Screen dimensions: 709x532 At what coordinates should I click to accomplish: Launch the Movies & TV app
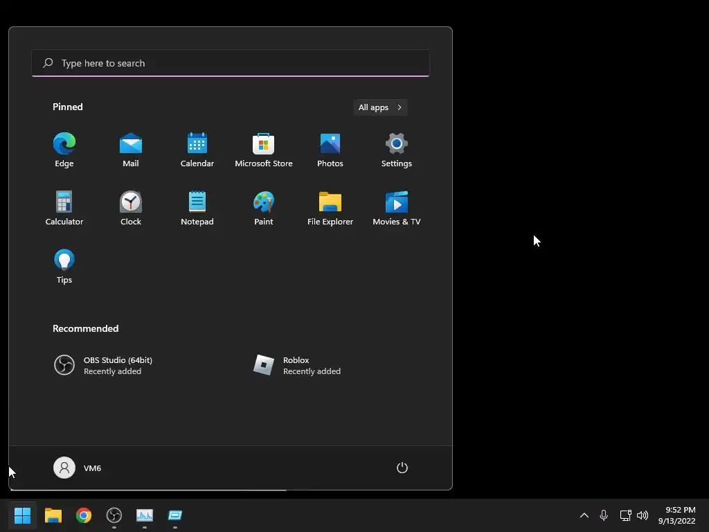[x=397, y=208]
